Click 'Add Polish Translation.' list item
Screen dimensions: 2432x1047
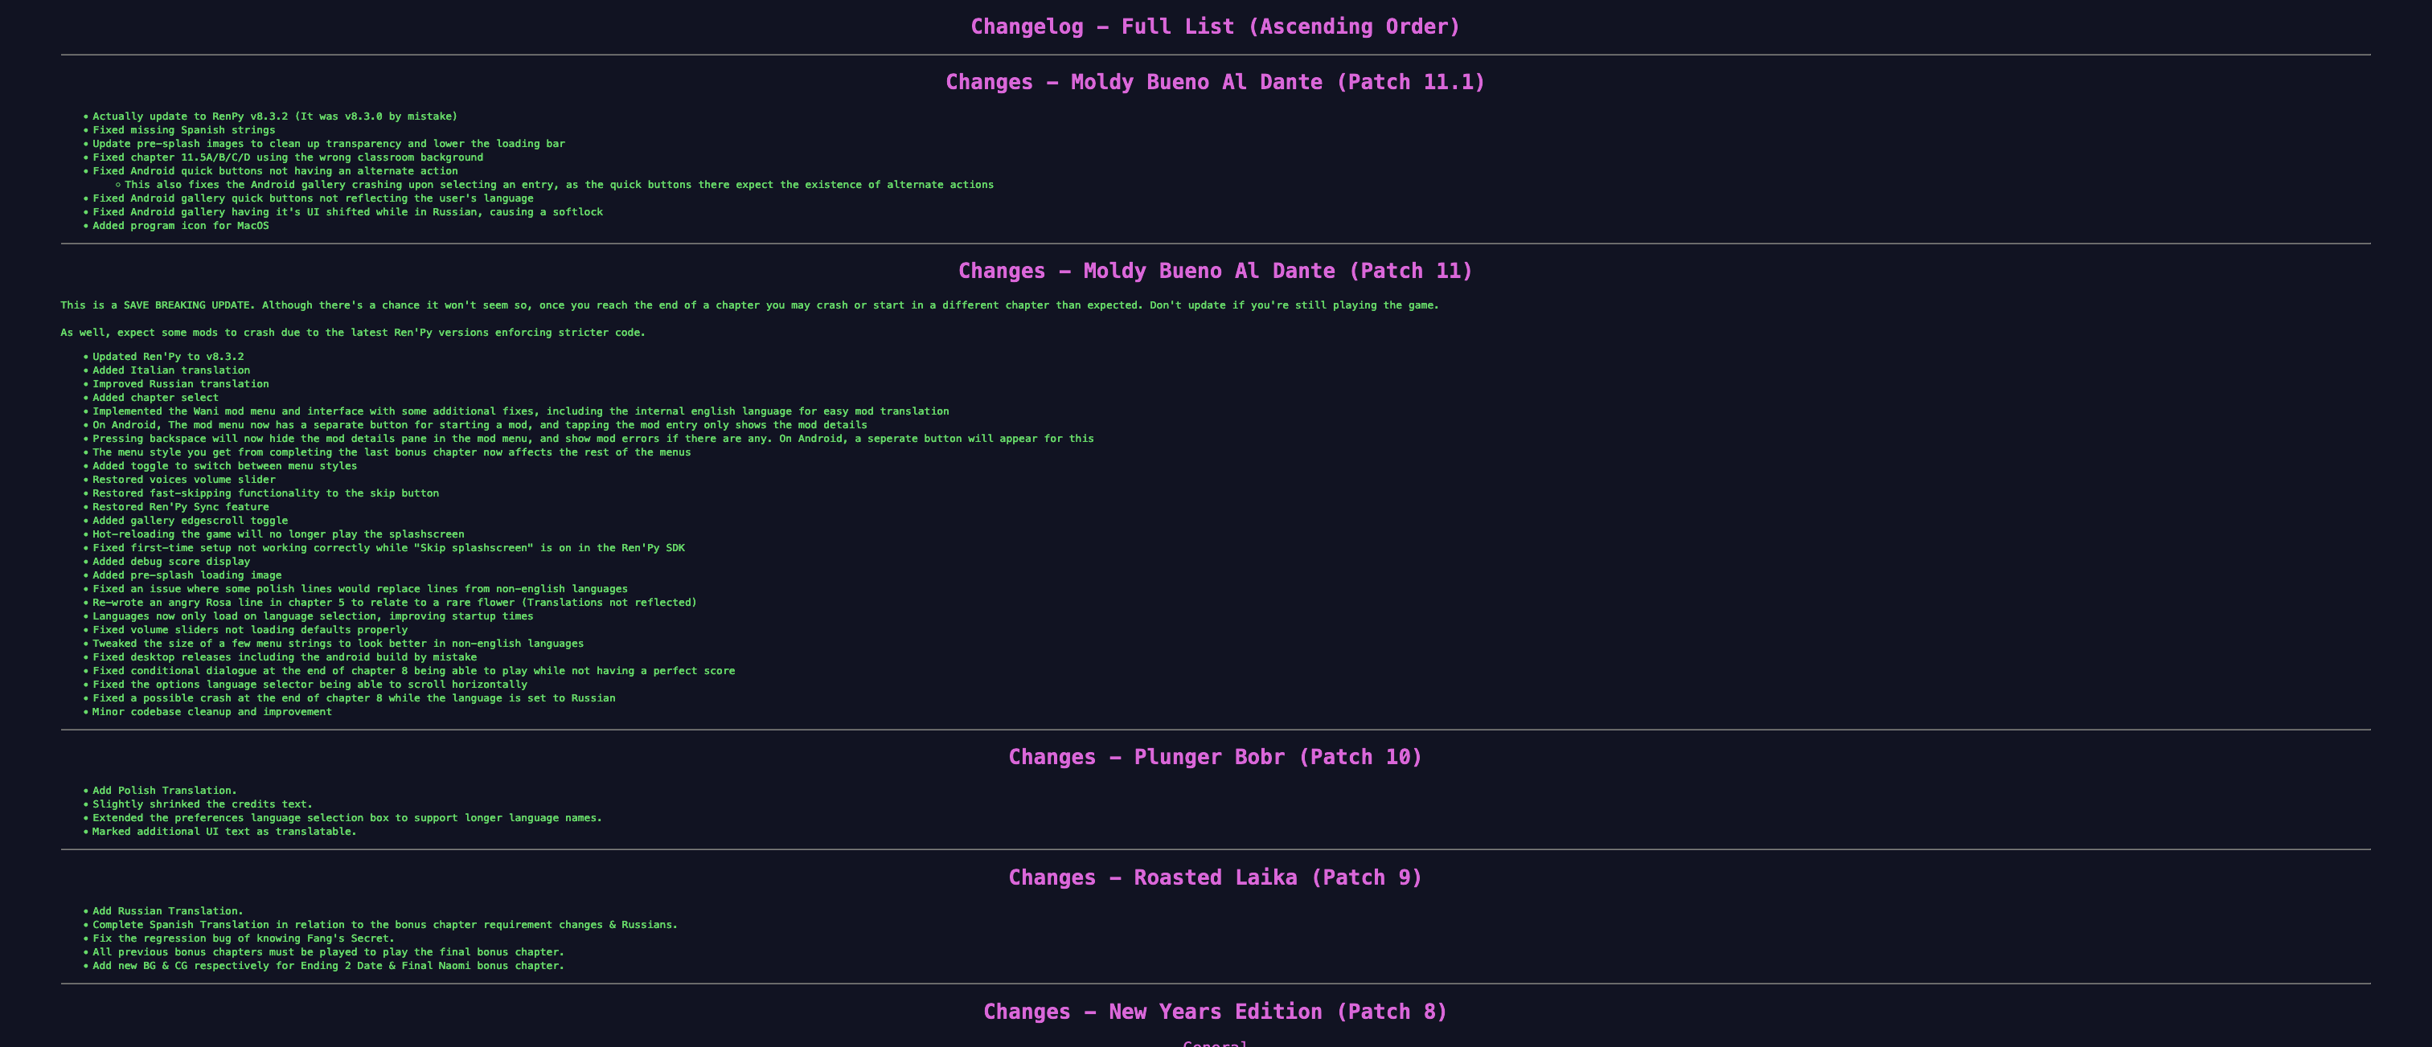(x=164, y=791)
